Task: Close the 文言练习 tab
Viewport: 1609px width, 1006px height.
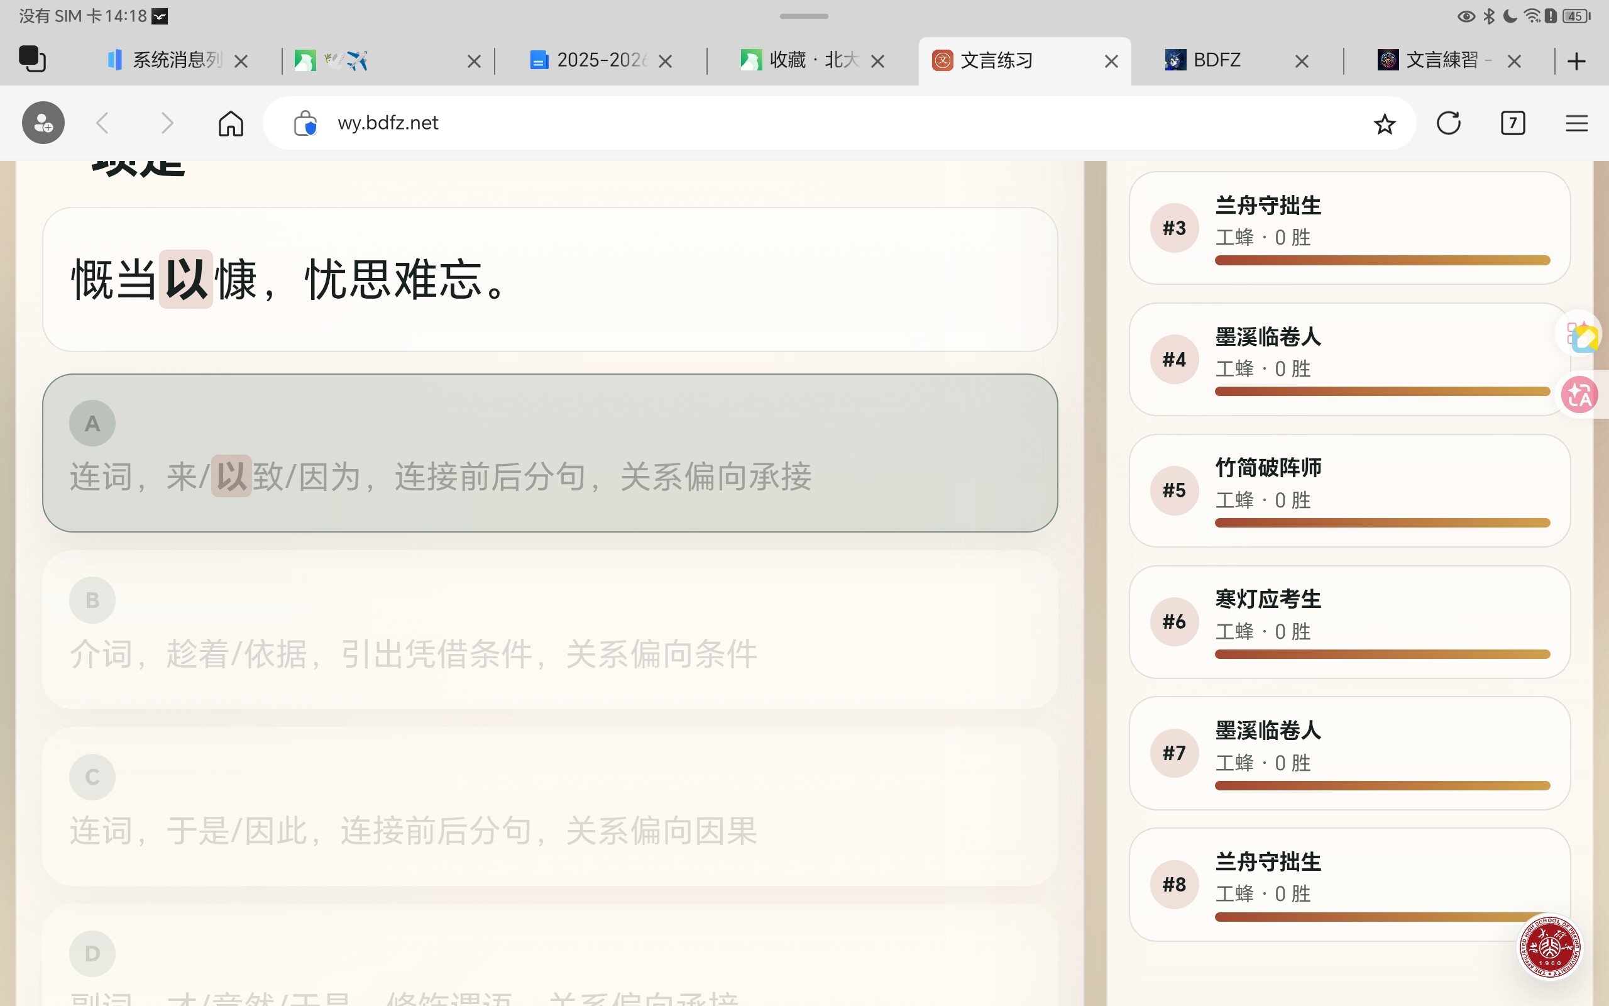Action: click(1111, 61)
